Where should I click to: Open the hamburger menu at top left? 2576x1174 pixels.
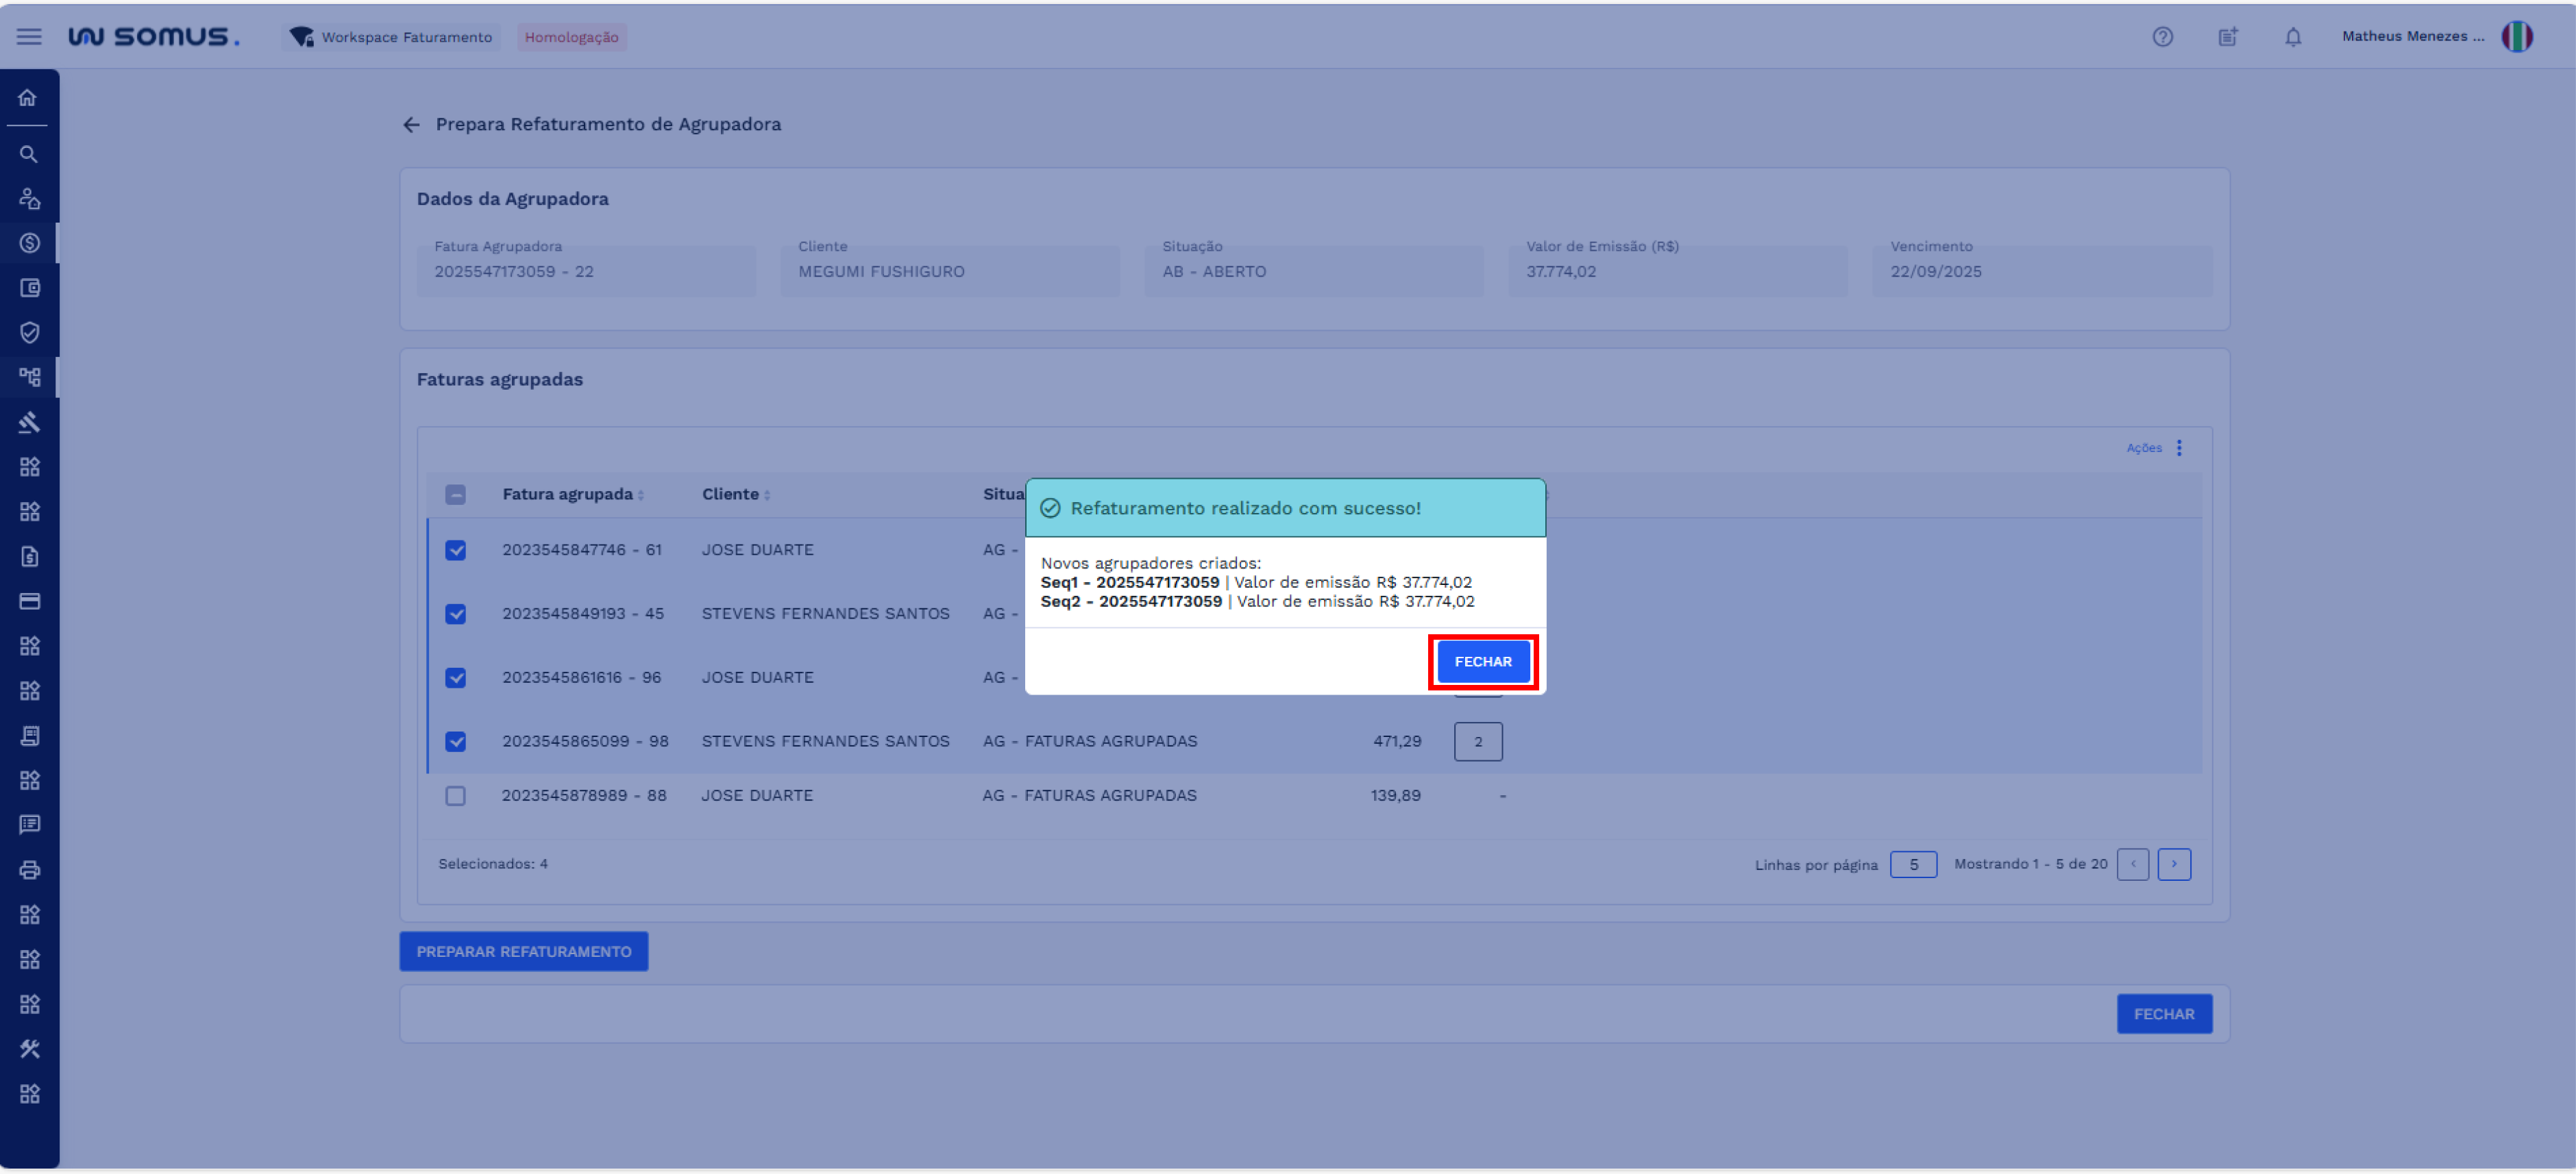[29, 37]
